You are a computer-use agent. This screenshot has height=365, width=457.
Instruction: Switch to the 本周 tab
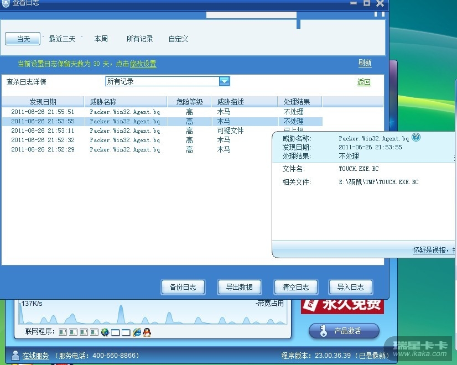[x=101, y=39]
